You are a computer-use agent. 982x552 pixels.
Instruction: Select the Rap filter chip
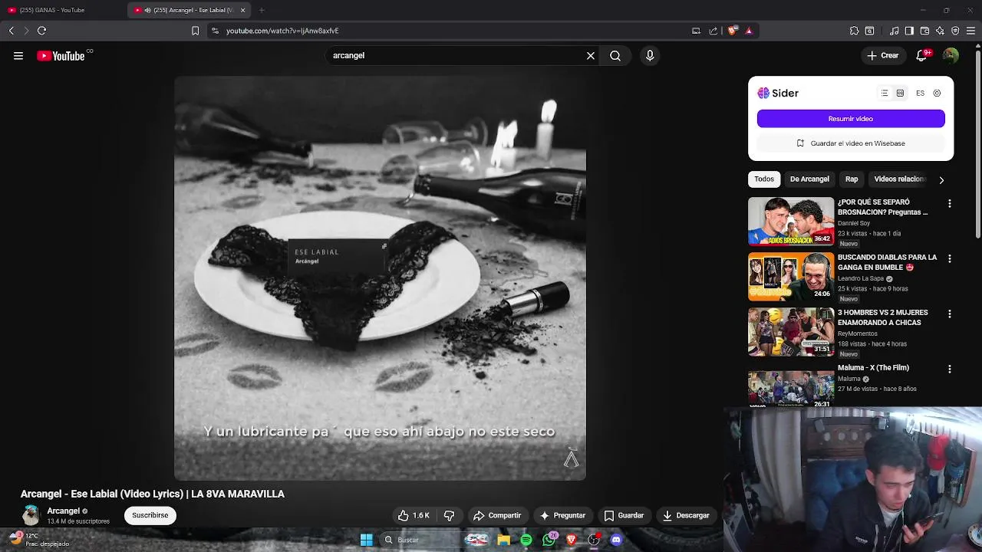[x=852, y=179]
